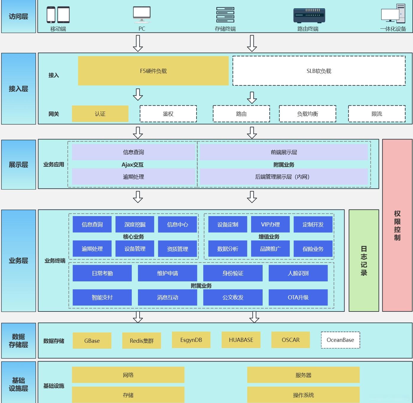Viewport: 413px width, 403px height.
Task: Click the GBase database block
Action: 92,340
